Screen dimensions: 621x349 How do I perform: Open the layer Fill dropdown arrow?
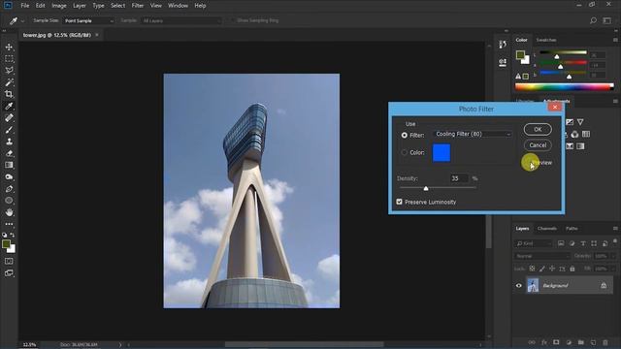[613, 269]
